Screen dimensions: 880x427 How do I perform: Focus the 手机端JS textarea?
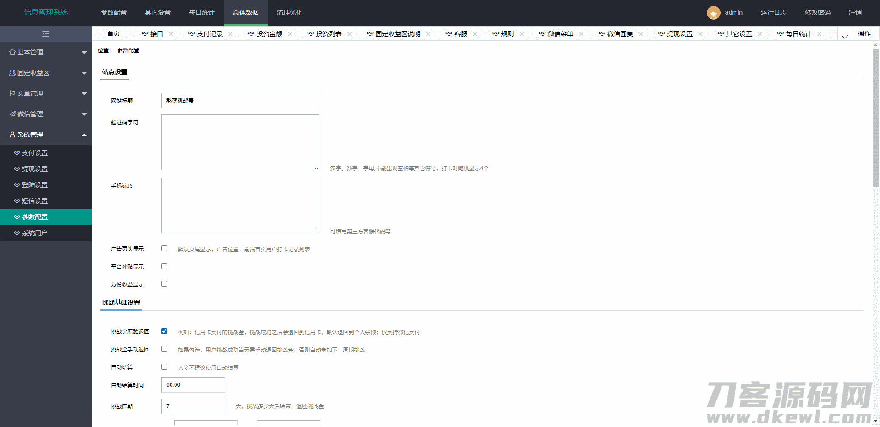(240, 205)
